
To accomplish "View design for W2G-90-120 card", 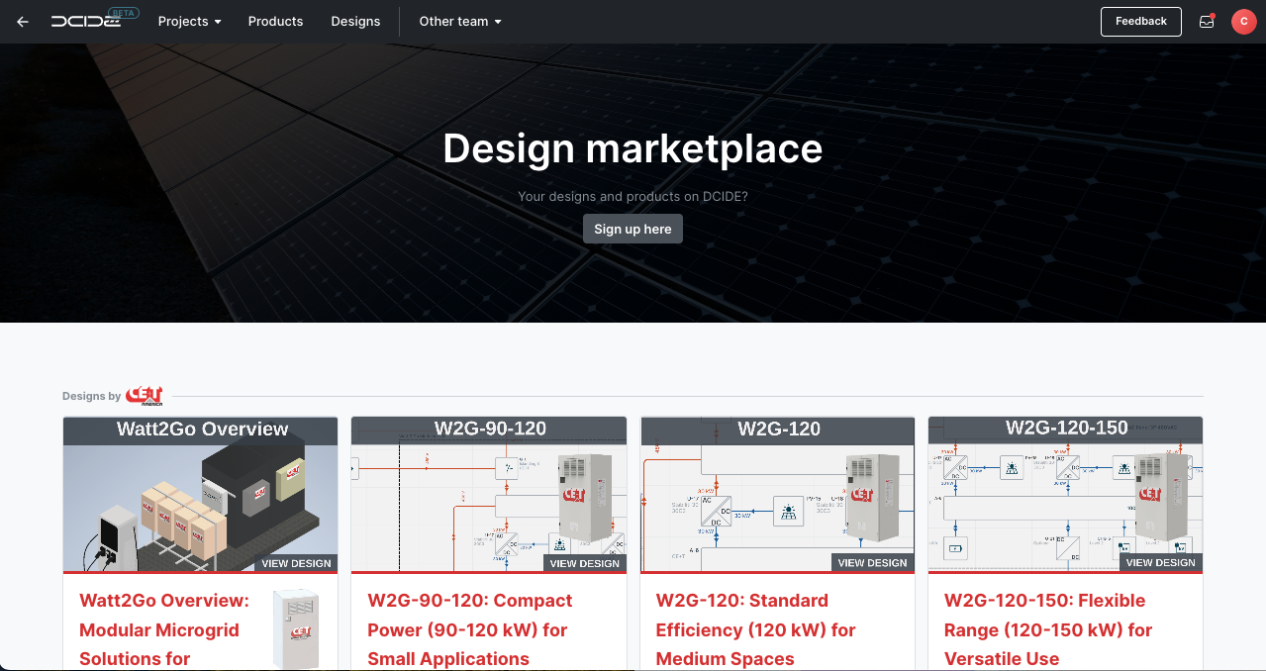I will click(584, 563).
